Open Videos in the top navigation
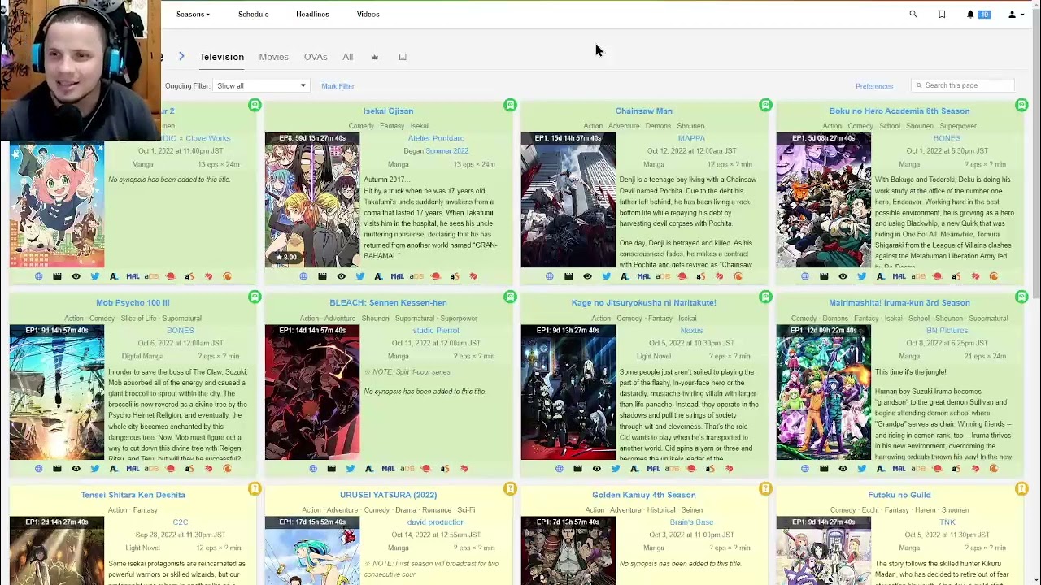Image resolution: width=1041 pixels, height=585 pixels. pyautogui.click(x=368, y=14)
